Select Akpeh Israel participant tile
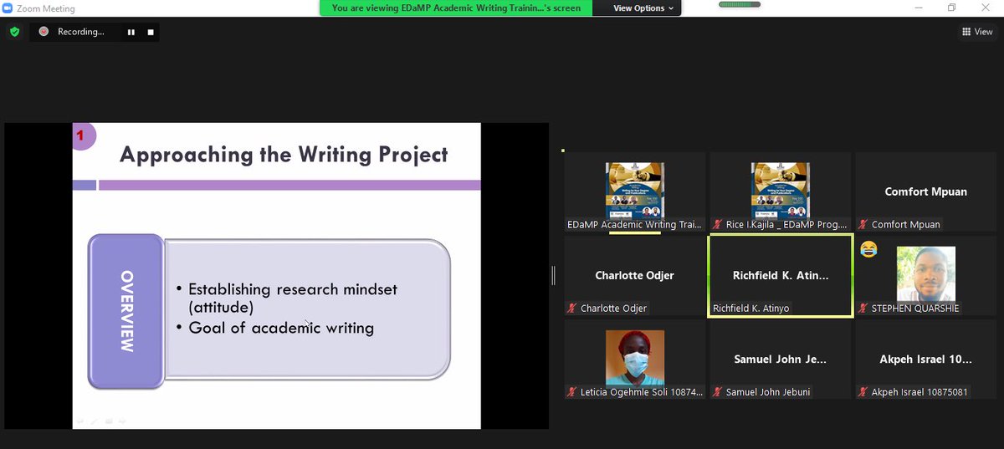This screenshot has height=449, width=1004. click(x=925, y=360)
